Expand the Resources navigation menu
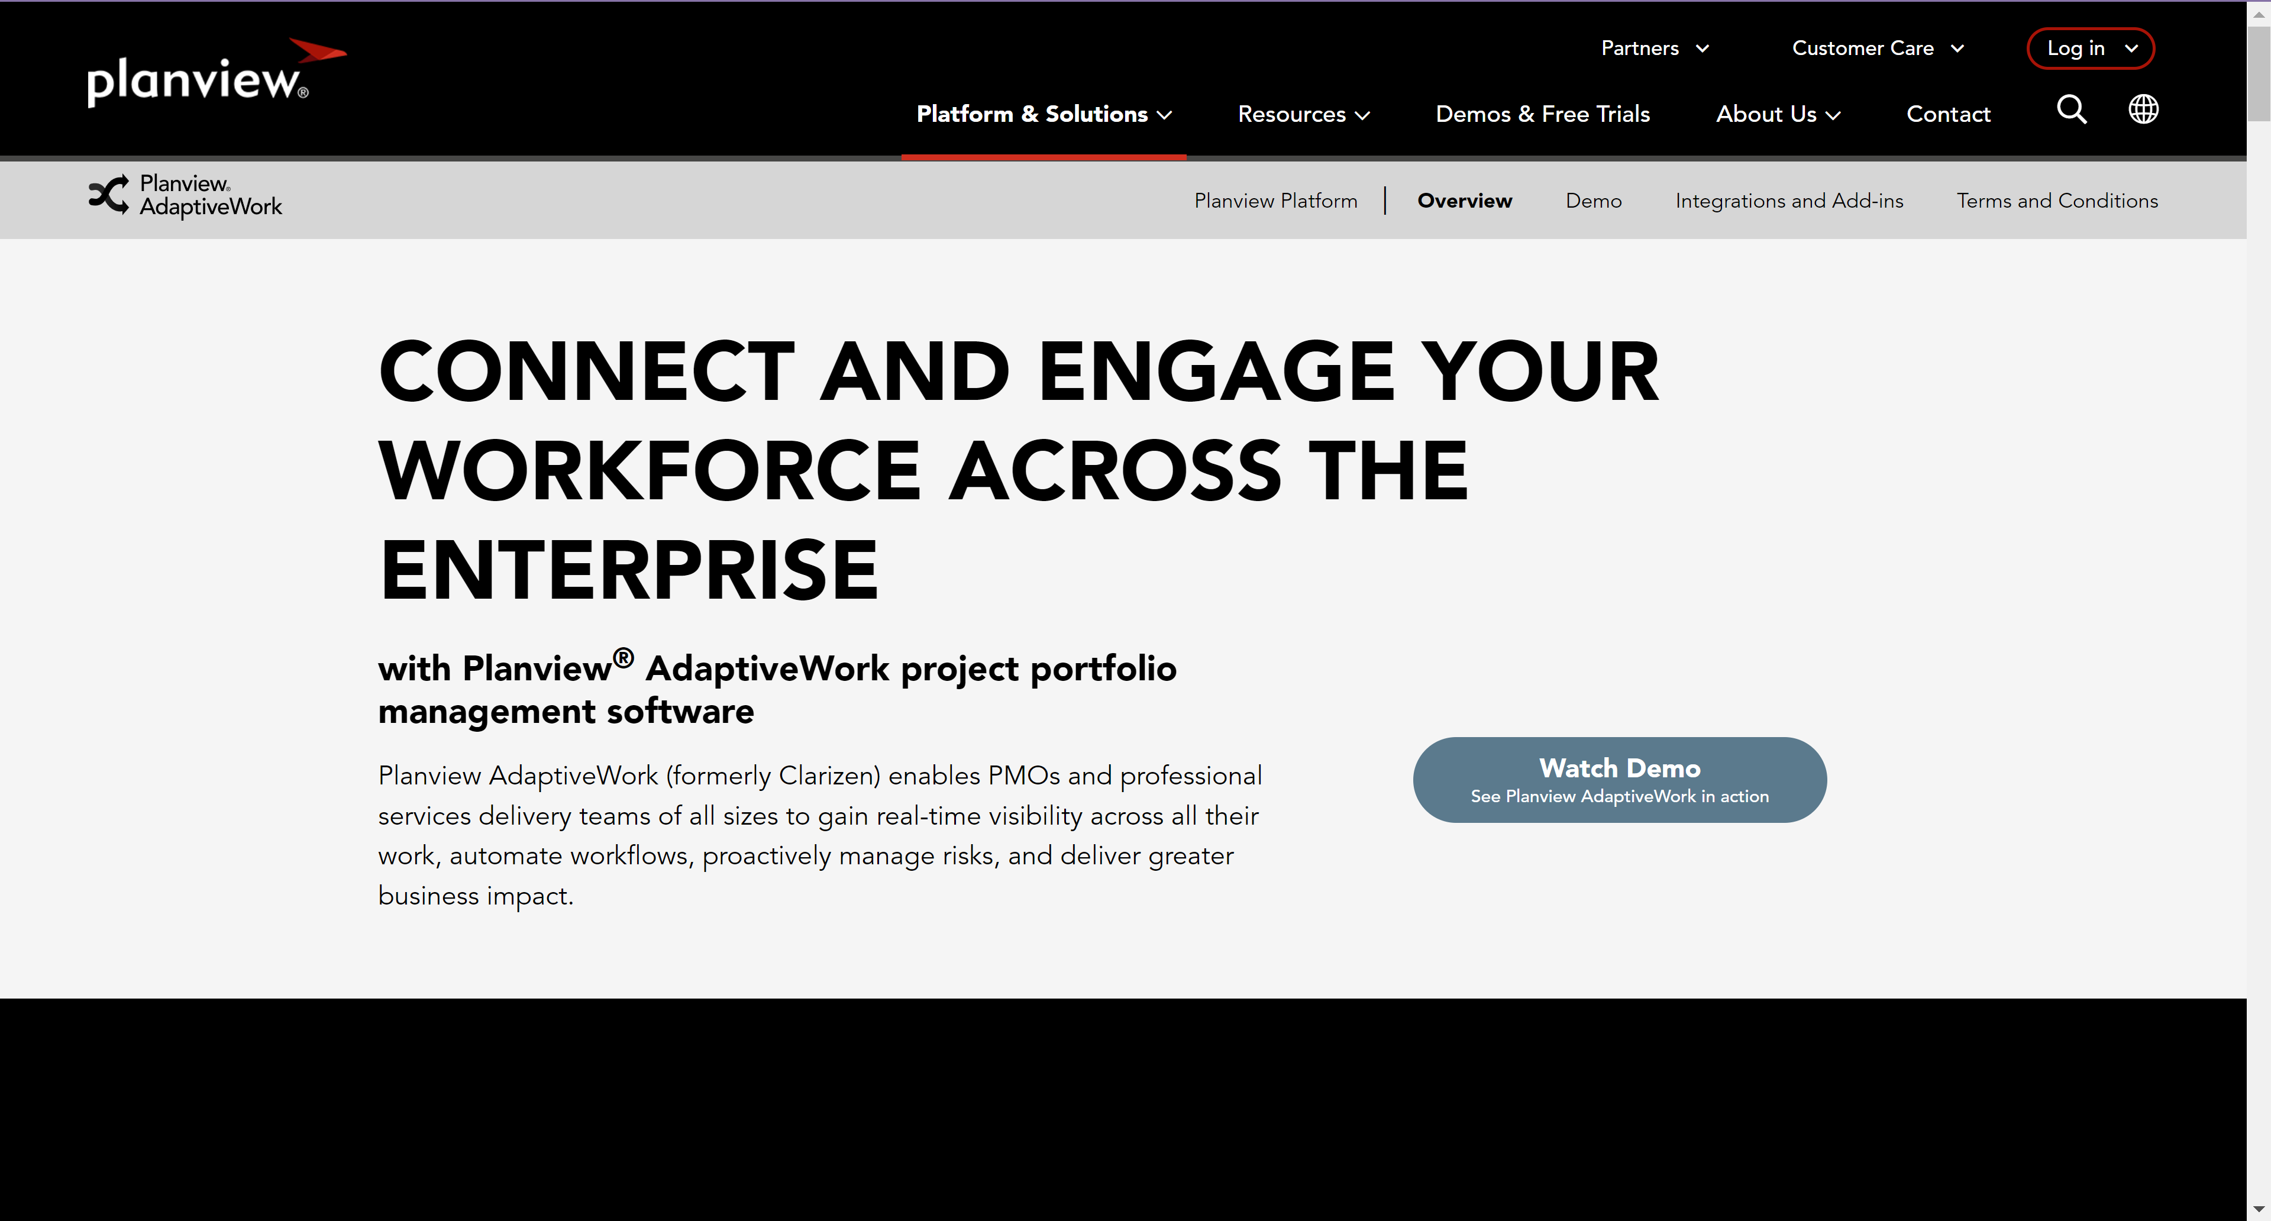The height and width of the screenshot is (1221, 2271). click(x=1302, y=115)
